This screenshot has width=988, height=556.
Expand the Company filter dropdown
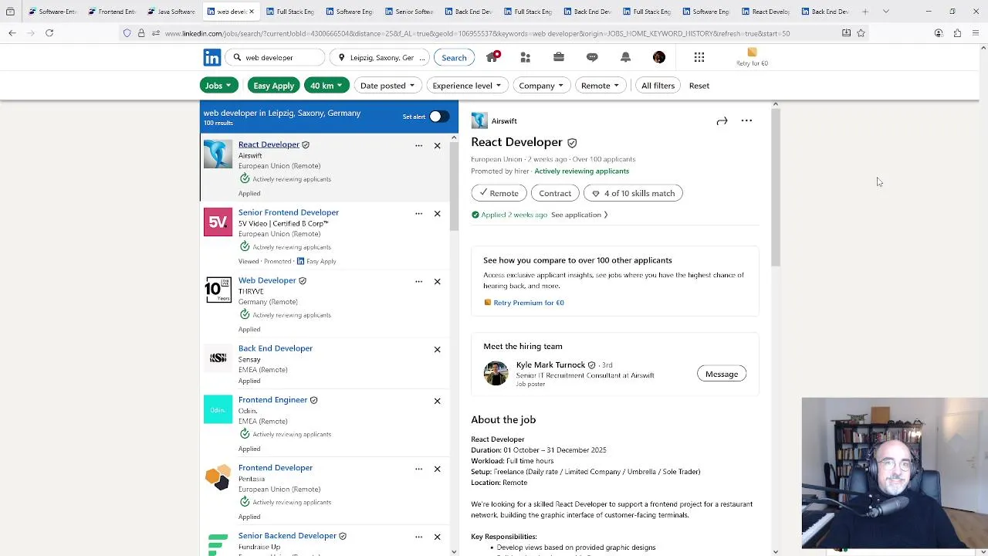click(x=541, y=86)
